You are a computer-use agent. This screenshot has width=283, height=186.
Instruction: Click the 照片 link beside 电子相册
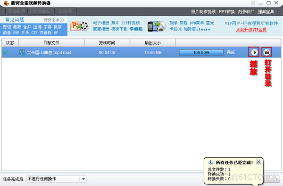pos(115,23)
